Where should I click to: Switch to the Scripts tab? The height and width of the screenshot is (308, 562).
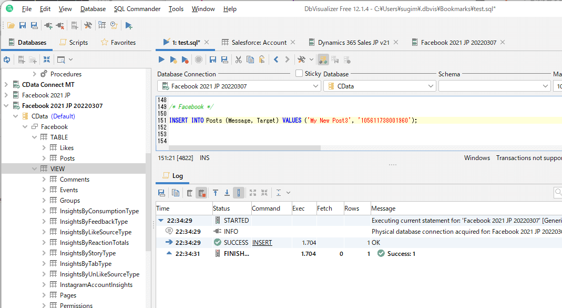tap(78, 43)
